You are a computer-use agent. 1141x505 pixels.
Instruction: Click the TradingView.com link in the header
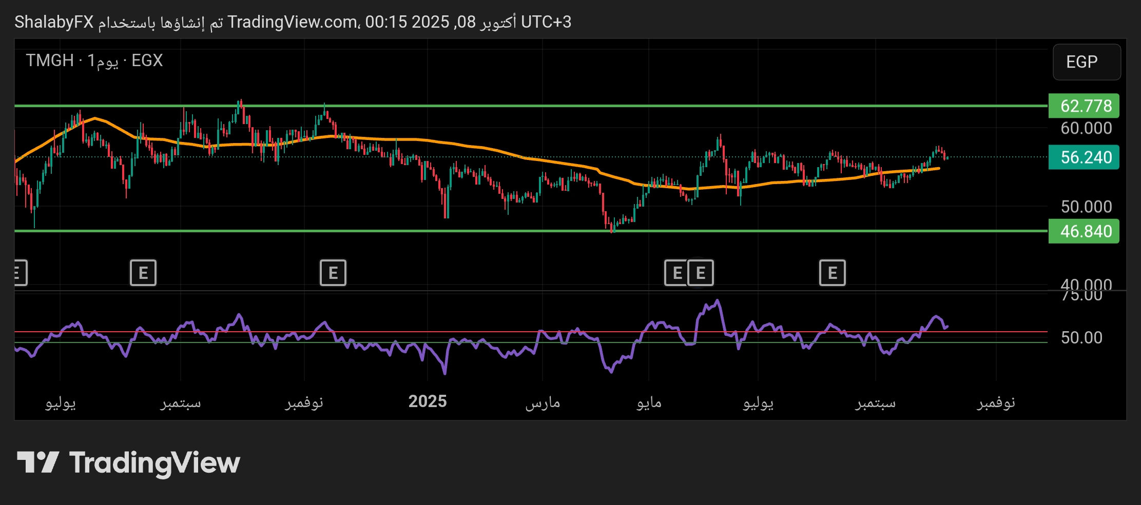point(293,22)
